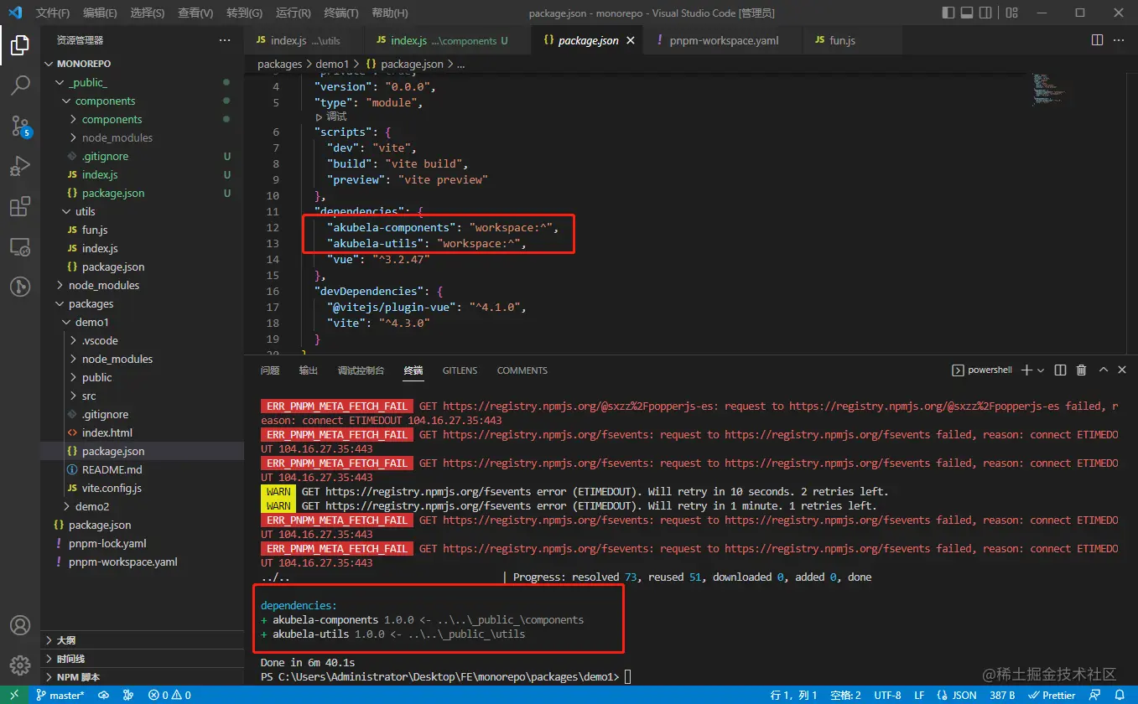Open the Search view in activity bar
Image resolution: width=1138 pixels, height=704 pixels.
(20, 85)
